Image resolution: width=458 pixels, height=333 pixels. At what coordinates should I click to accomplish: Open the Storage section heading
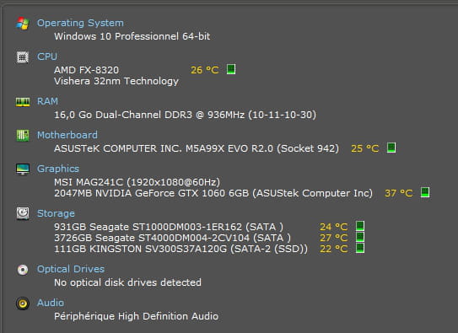(56, 213)
